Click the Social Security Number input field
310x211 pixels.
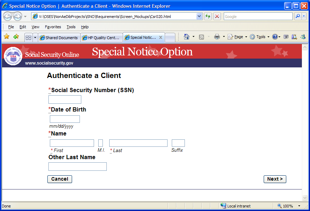[65, 100]
